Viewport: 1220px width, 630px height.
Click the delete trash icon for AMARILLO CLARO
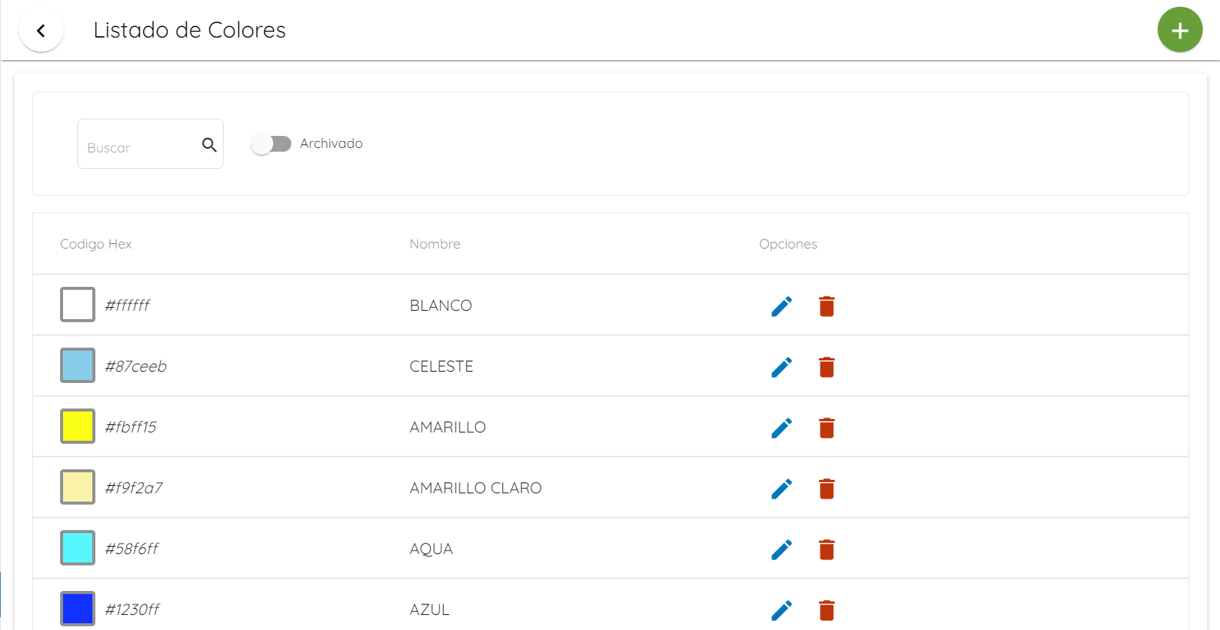click(827, 489)
